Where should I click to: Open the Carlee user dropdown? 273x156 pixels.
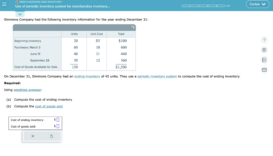pos(258,4)
